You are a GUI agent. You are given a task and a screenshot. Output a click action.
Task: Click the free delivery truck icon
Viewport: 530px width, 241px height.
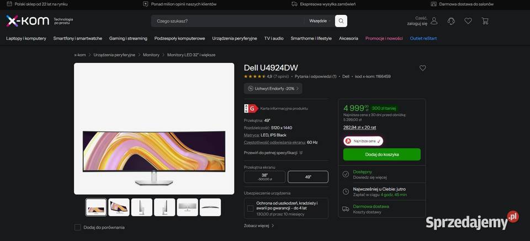point(346,209)
